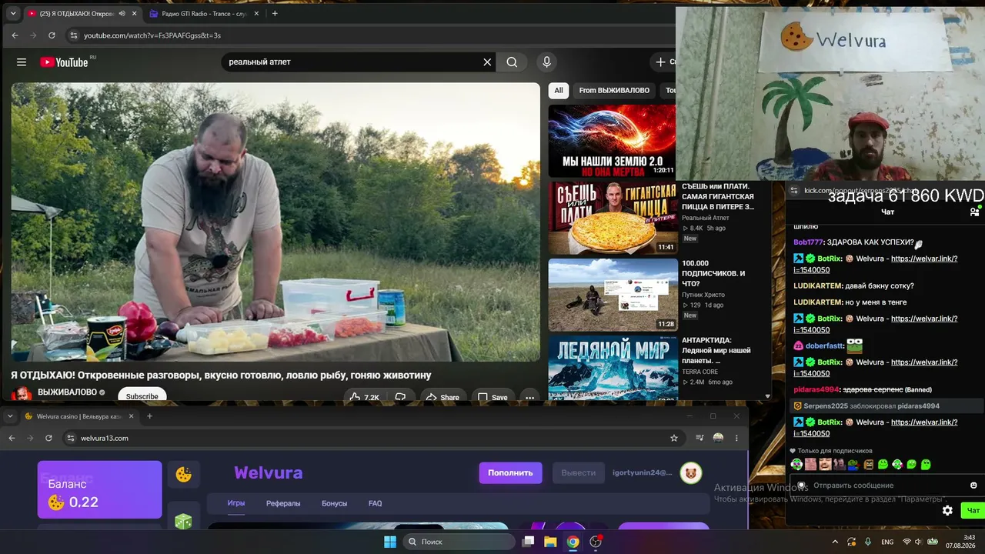Viewport: 985px width, 554px height.
Task: Clear the YouTube search box text
Action: tap(487, 62)
